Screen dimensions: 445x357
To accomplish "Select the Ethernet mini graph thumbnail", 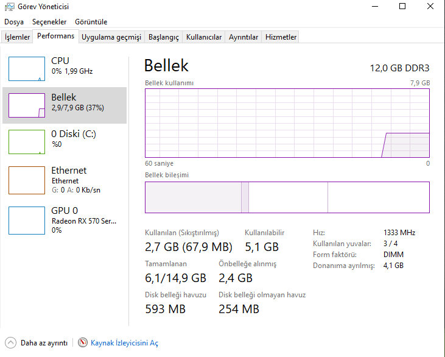I will [x=26, y=179].
